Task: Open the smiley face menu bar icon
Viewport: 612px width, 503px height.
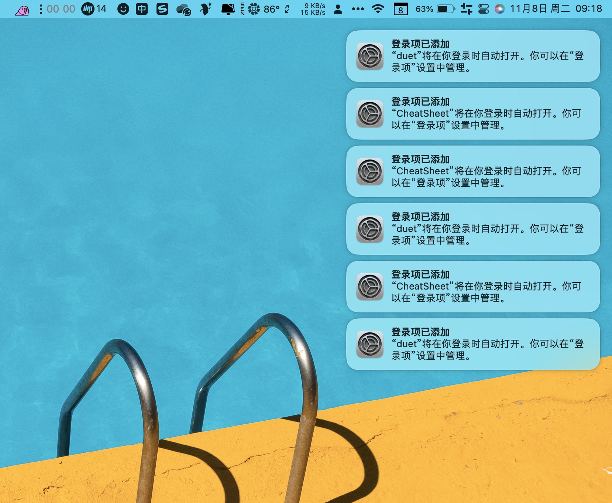Action: coord(123,9)
